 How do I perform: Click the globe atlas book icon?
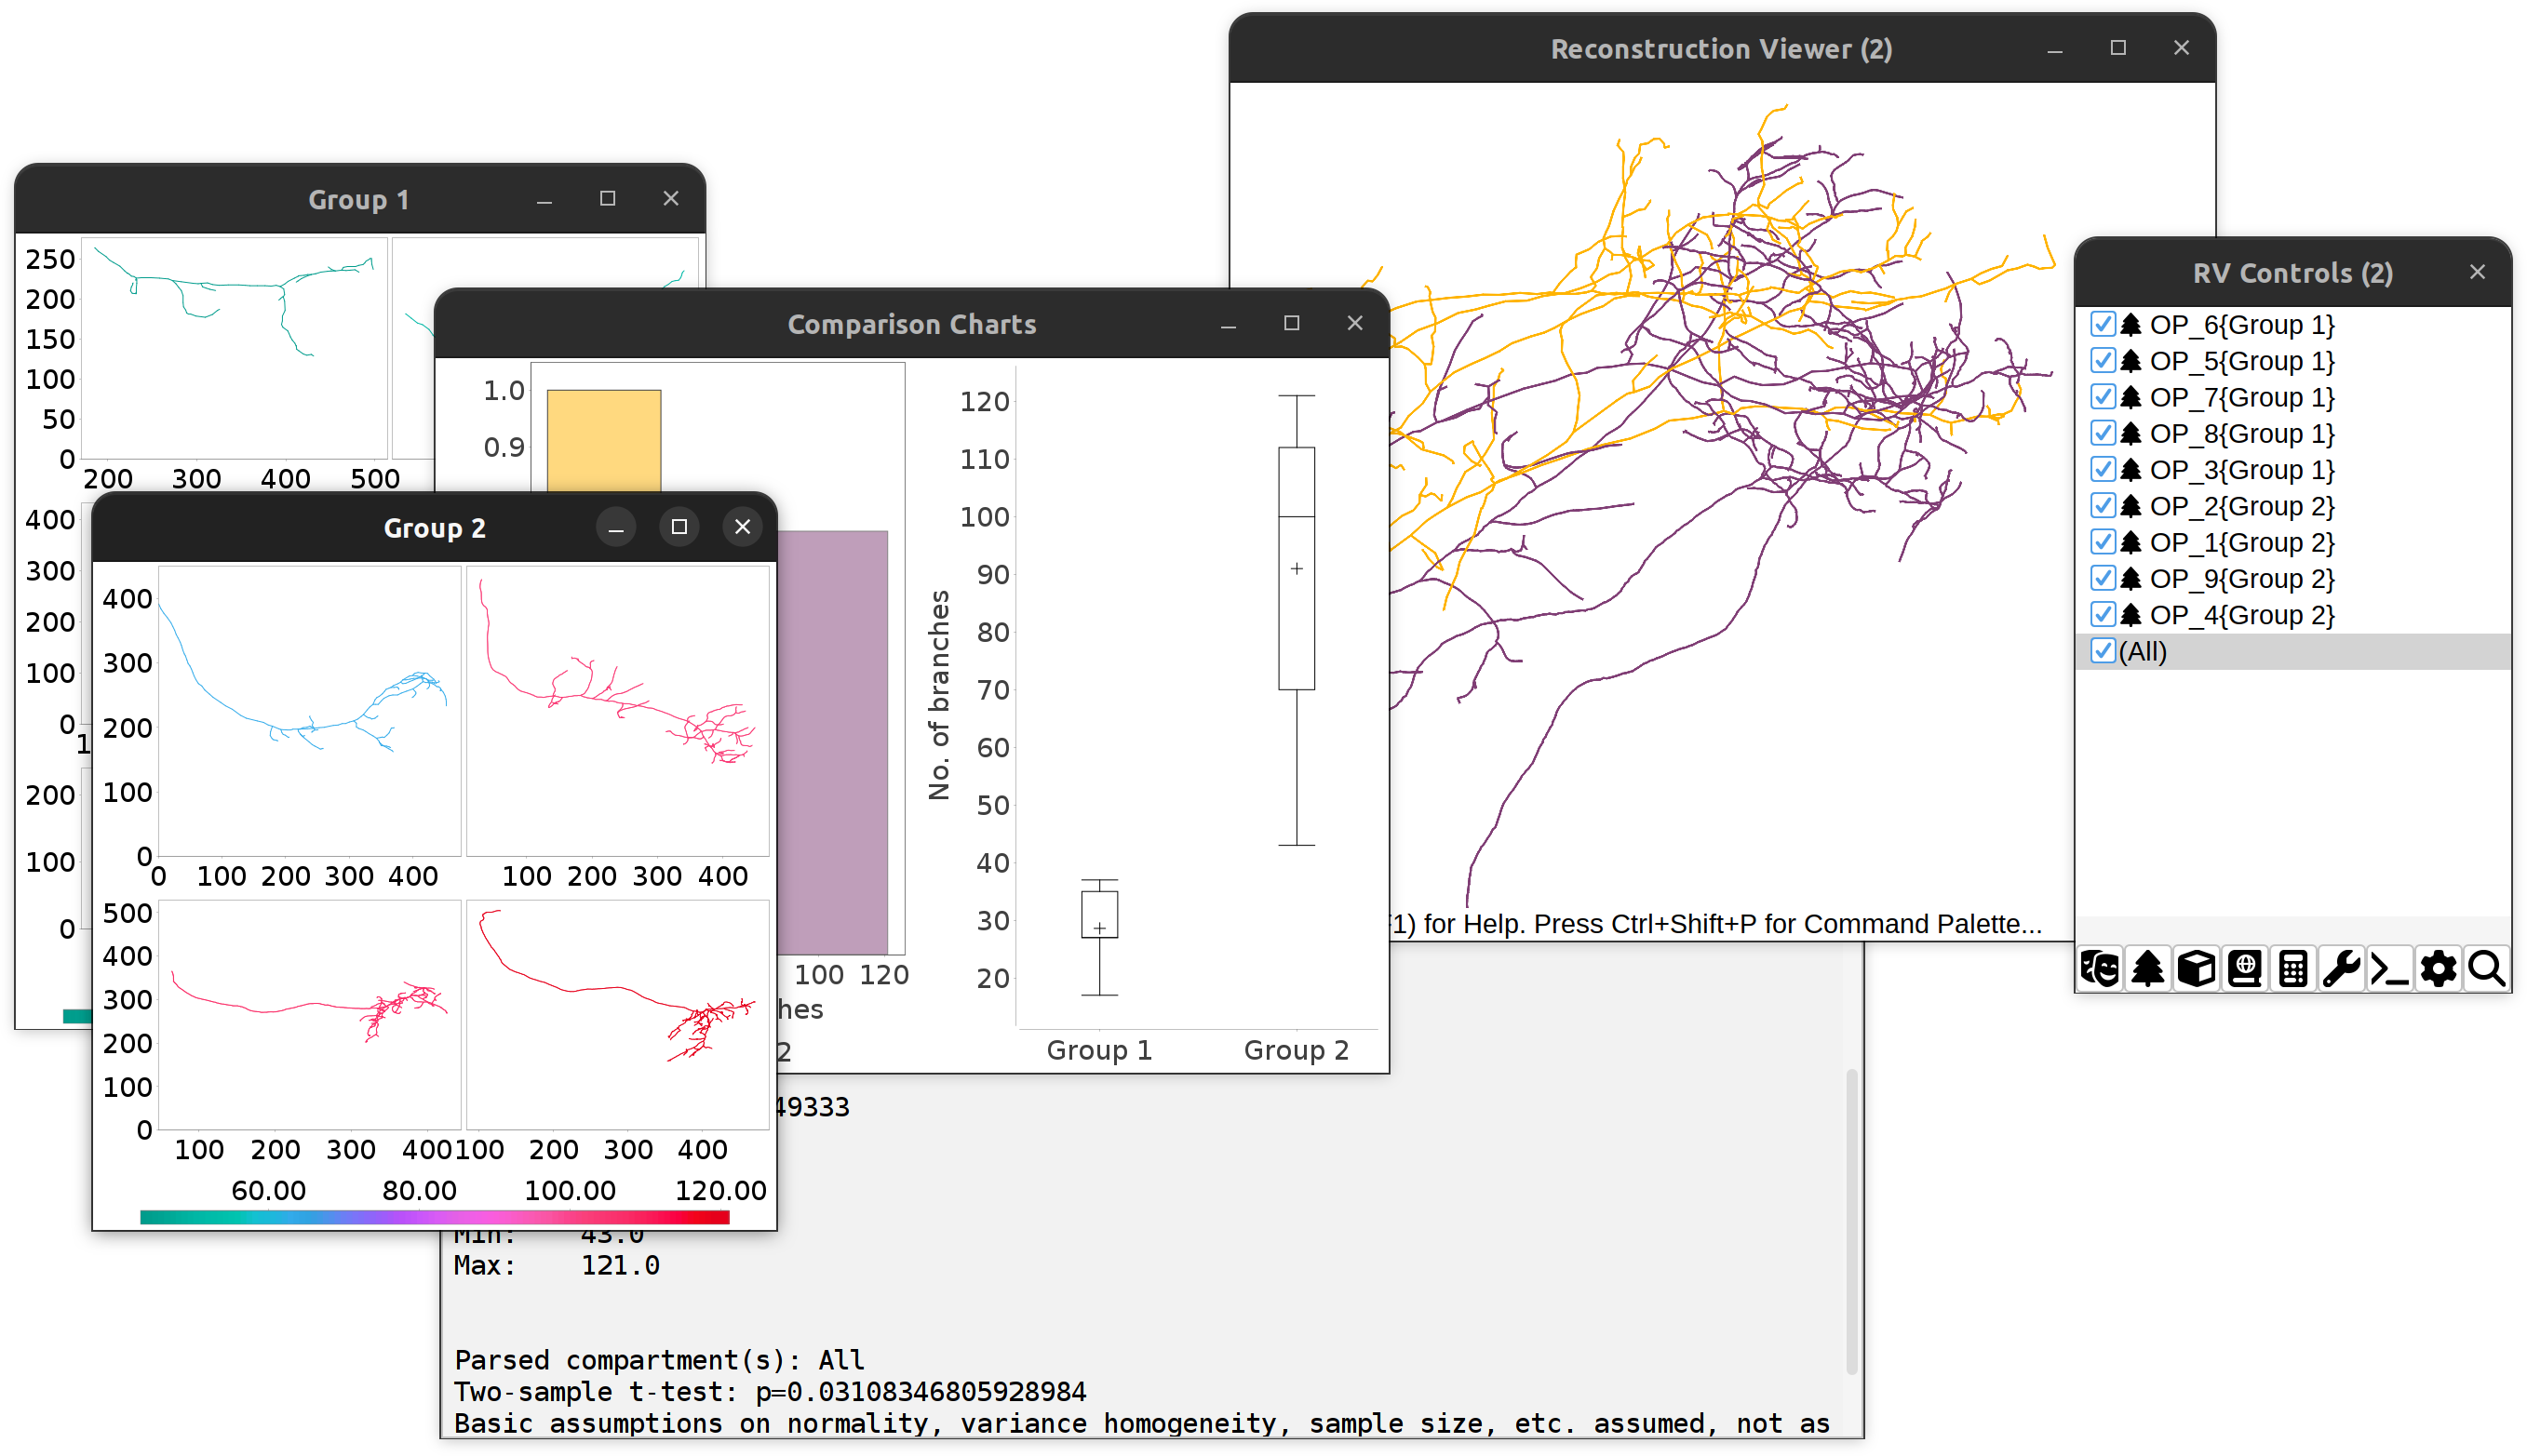(x=2245, y=968)
